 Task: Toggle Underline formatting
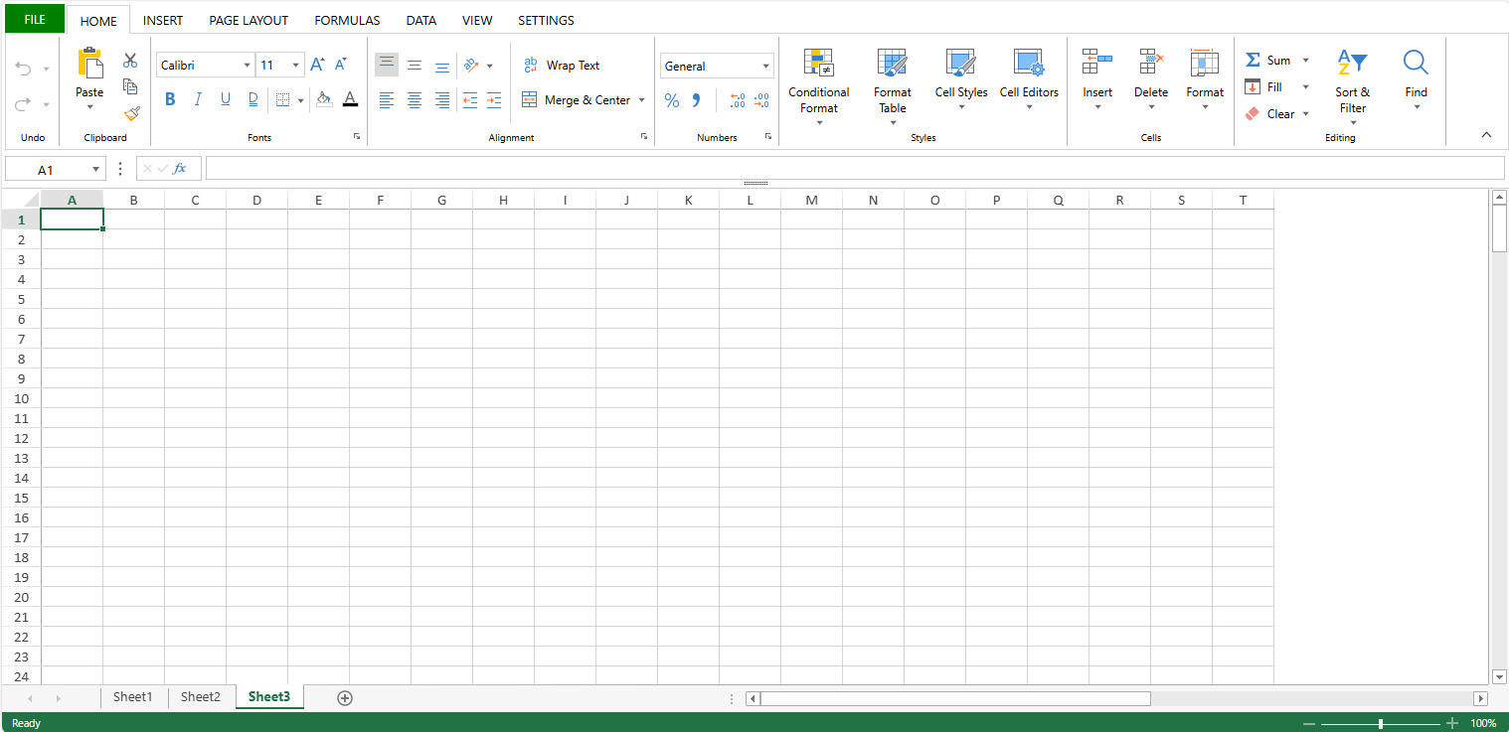pos(226,99)
